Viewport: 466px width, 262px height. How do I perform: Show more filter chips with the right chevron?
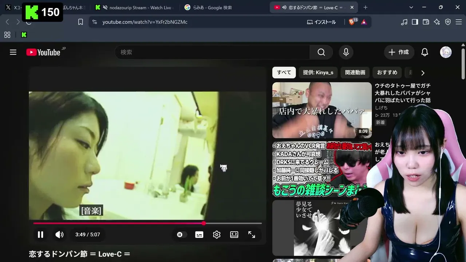(423, 73)
